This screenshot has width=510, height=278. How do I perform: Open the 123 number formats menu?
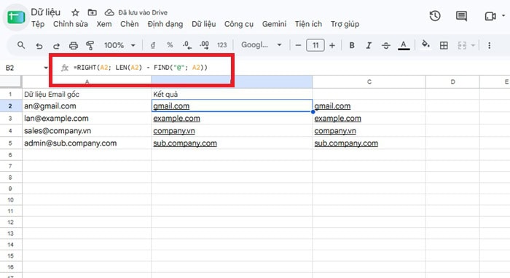point(221,45)
